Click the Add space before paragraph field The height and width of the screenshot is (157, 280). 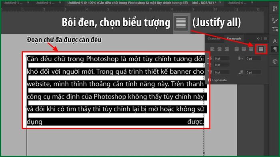[x=222, y=73]
